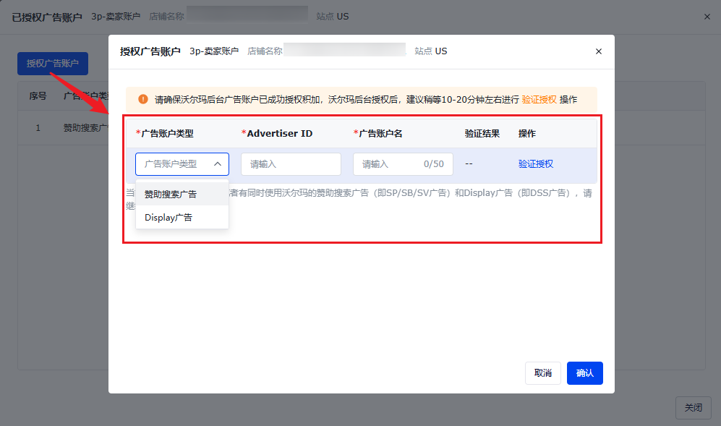Click the 0/50 character counter
The height and width of the screenshot is (426, 721).
pyautogui.click(x=434, y=163)
